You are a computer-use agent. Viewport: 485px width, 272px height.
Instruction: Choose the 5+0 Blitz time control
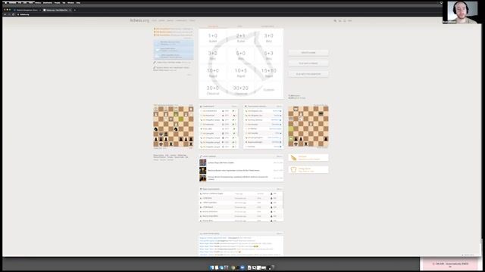tap(241, 55)
